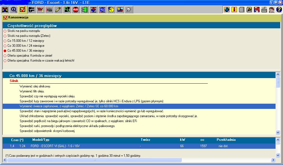Click the globe icon in toolbar

[x=227, y=10]
